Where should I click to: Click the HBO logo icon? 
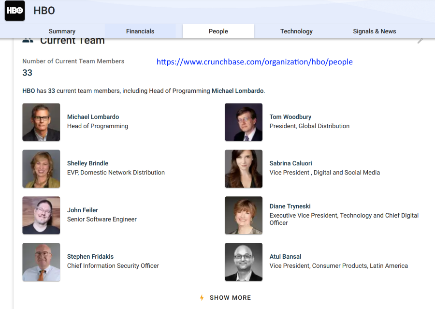14,11
